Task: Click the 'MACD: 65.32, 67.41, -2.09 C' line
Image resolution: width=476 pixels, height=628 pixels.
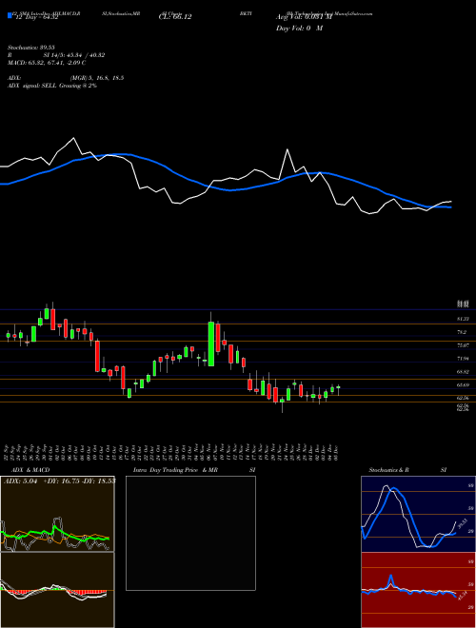Action: point(47,63)
